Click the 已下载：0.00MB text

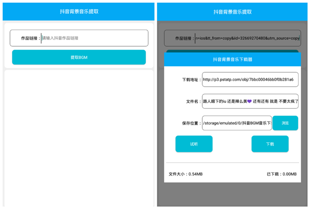point(281,174)
